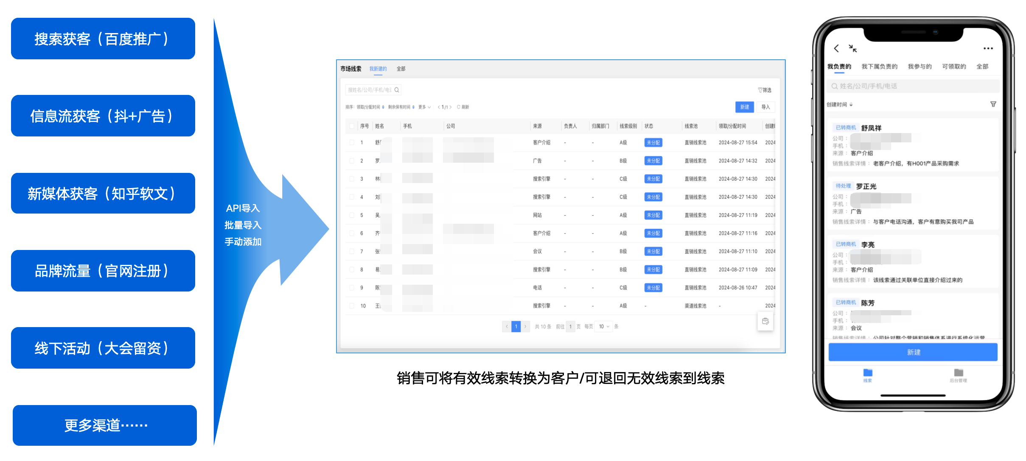Toggle the select-all checkbox in table header
The height and width of the screenshot is (461, 1026).
point(351,126)
